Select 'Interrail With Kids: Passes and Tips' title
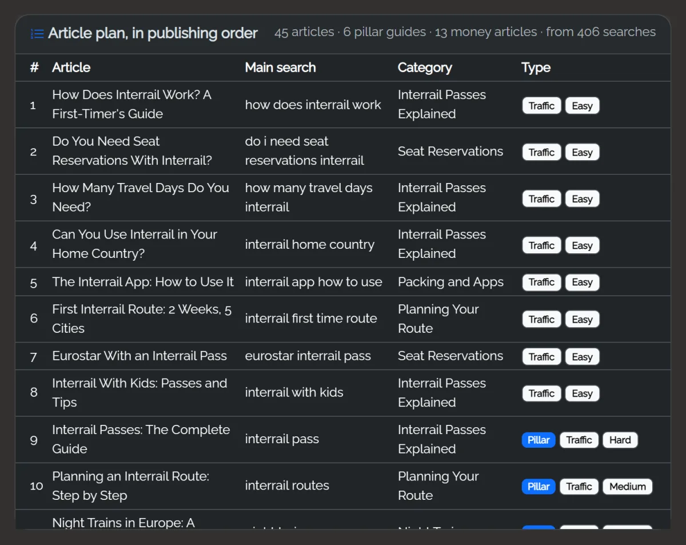686x545 pixels. point(139,392)
